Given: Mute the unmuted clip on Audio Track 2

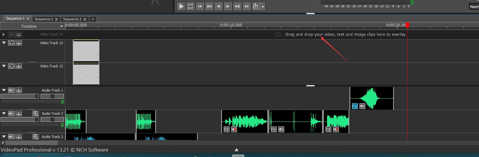Looking at the screenshot, I should 281,130.
